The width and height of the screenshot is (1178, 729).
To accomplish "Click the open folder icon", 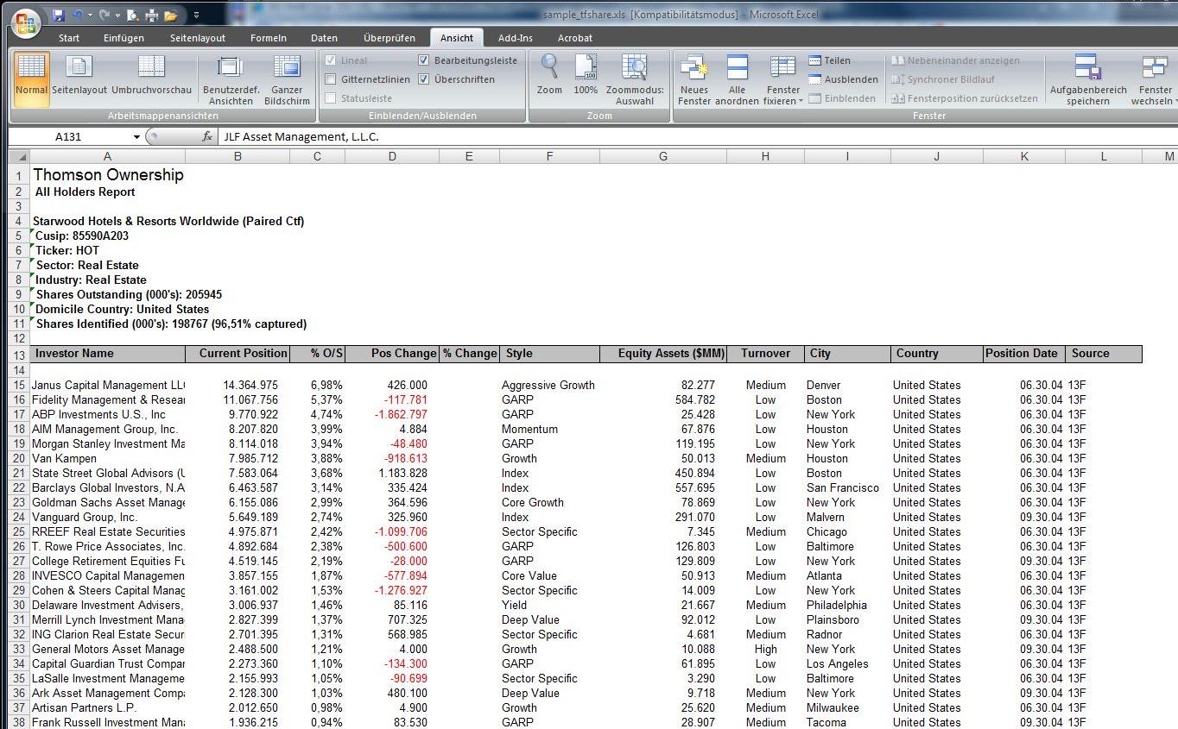I will pyautogui.click(x=171, y=16).
